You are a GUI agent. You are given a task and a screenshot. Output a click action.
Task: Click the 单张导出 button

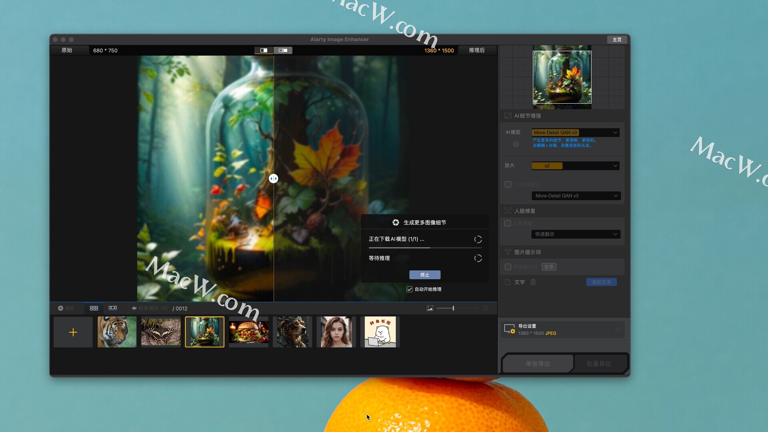538,364
